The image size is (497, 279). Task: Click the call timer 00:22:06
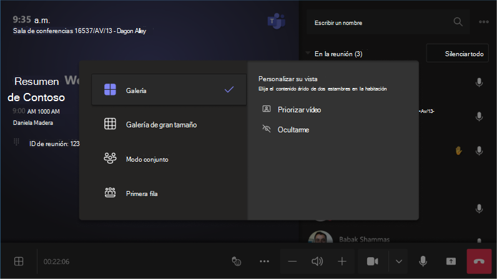pyautogui.click(x=56, y=262)
